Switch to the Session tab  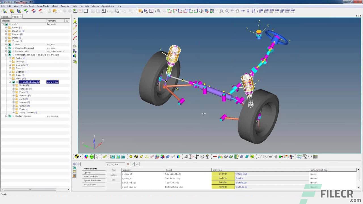click(x=5, y=17)
